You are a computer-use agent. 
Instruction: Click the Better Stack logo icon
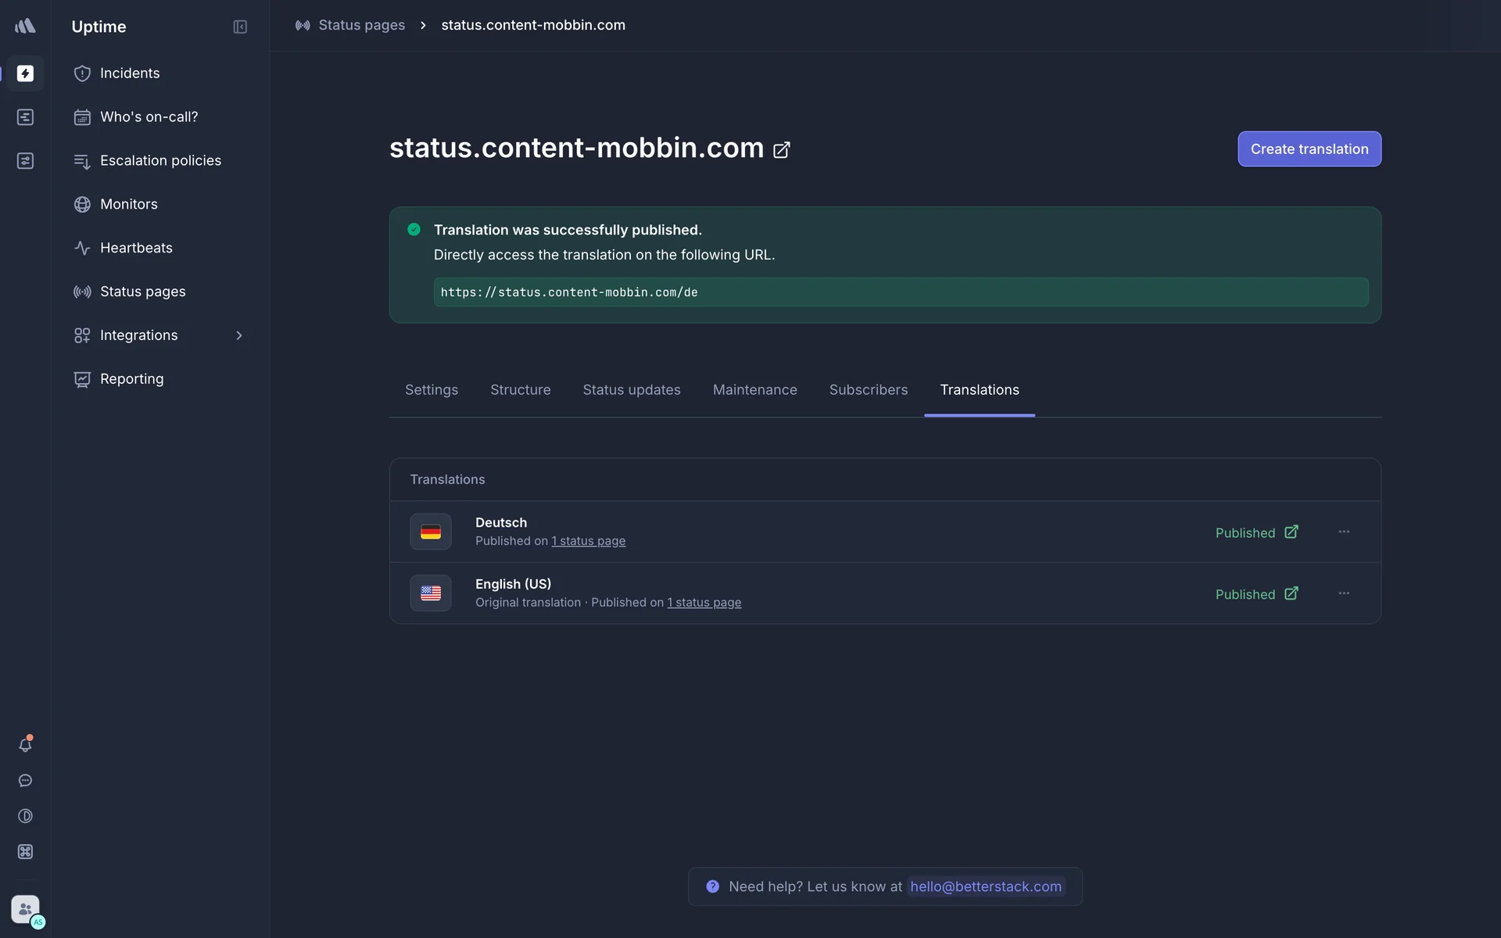25,26
